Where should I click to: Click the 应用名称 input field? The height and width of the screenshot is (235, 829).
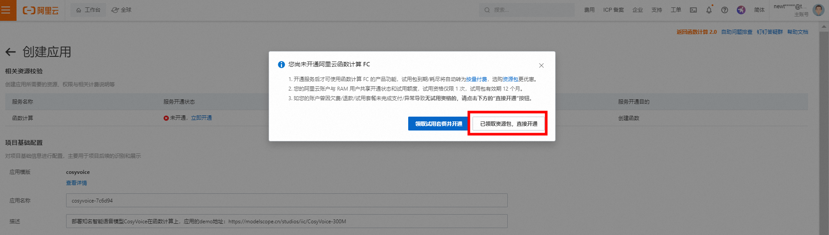(286, 200)
